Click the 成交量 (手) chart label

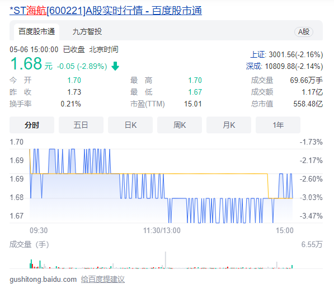tap(29, 244)
